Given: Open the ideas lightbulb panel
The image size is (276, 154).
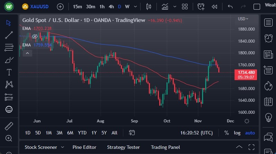Looking at the screenshot, I should [x=268, y=118].
